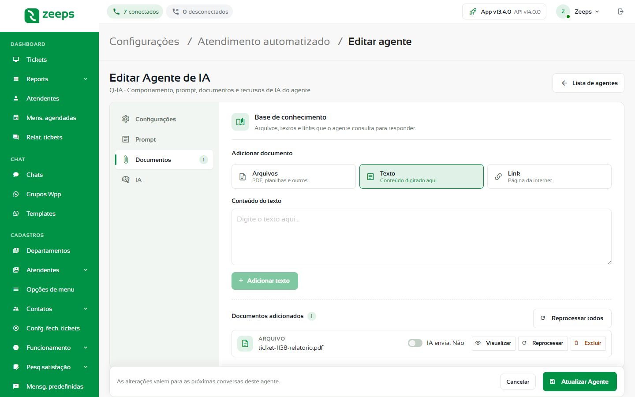Click Atendimento automatizado breadcrumb link
The image size is (635, 397).
(x=264, y=41)
